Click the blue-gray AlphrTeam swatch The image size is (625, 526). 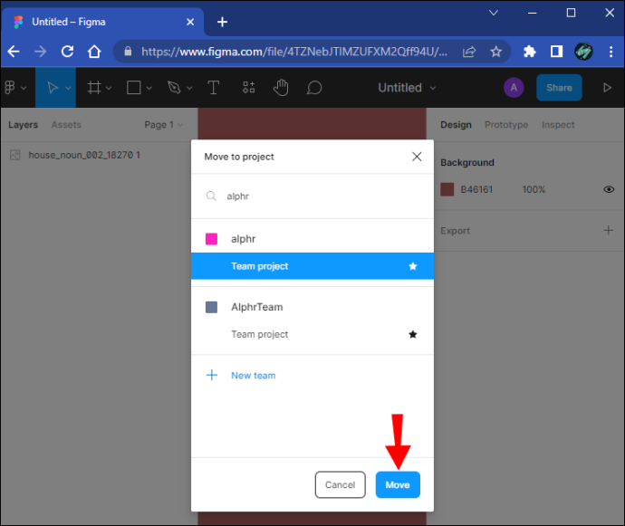211,307
